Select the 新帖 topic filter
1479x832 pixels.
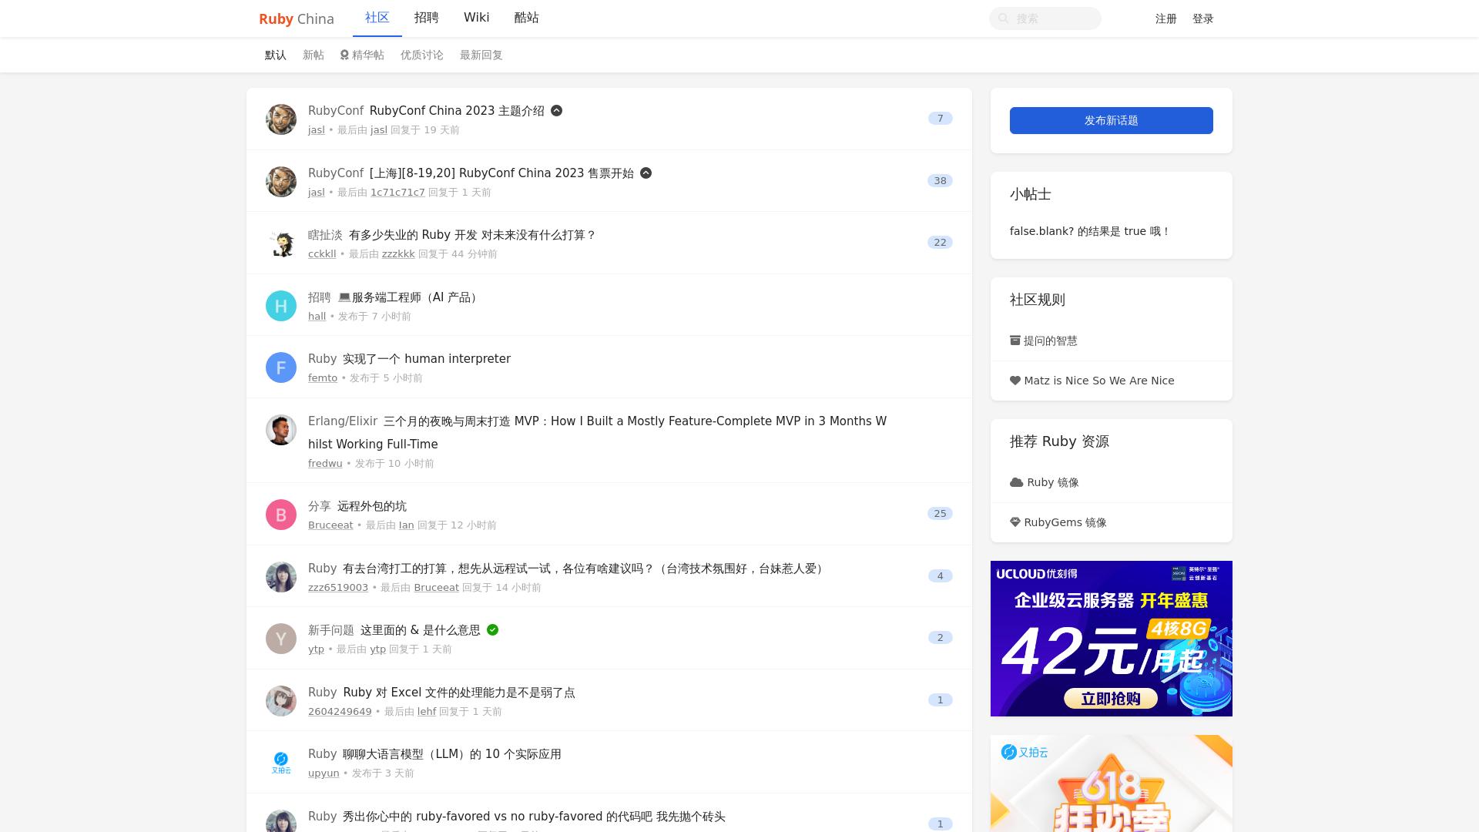(x=314, y=55)
